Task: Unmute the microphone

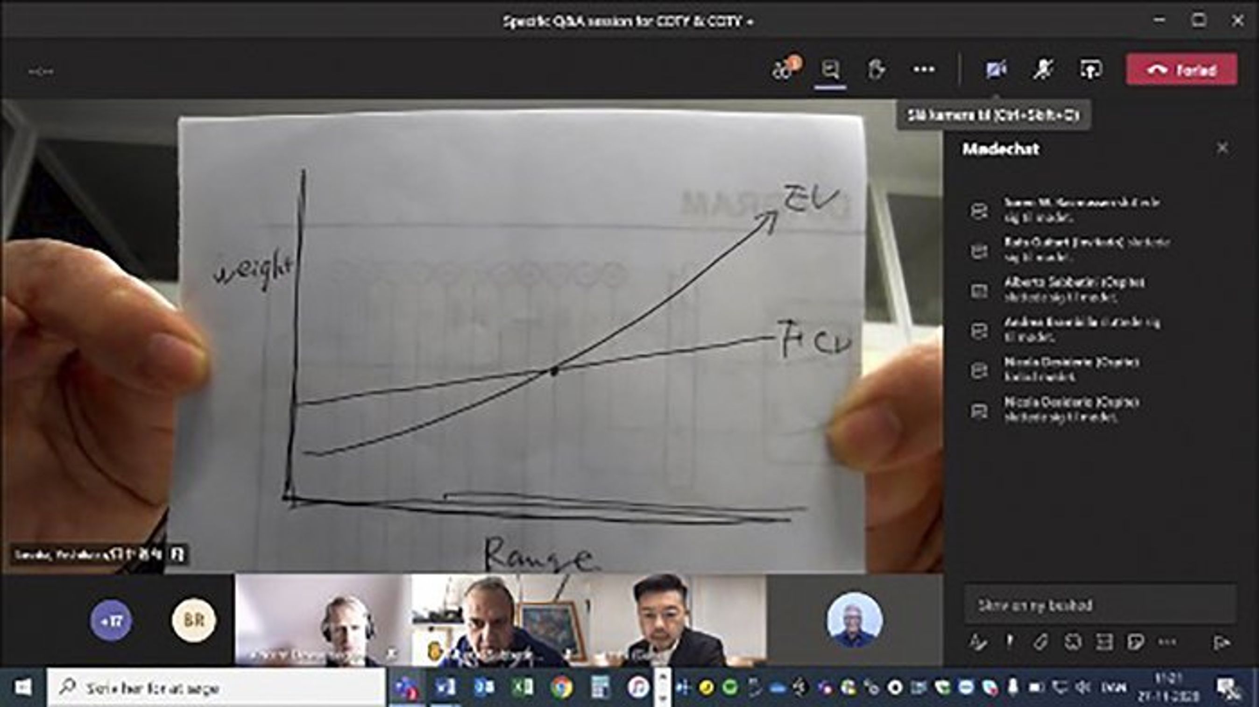Action: 1042,71
